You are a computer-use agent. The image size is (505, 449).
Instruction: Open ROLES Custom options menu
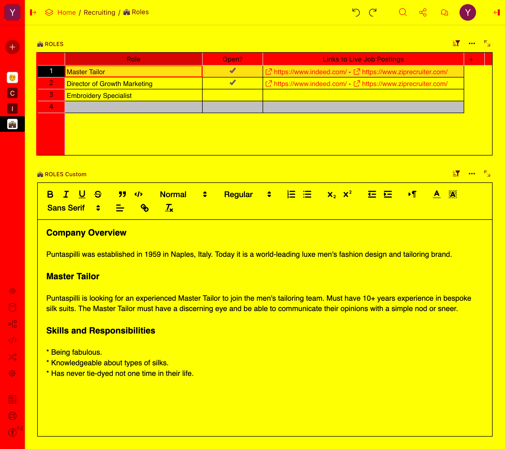472,174
